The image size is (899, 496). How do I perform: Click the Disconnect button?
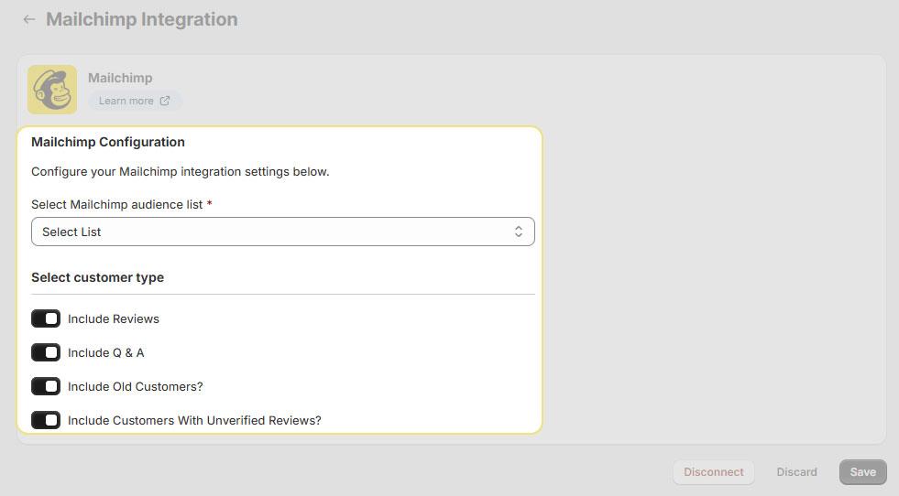click(x=713, y=472)
